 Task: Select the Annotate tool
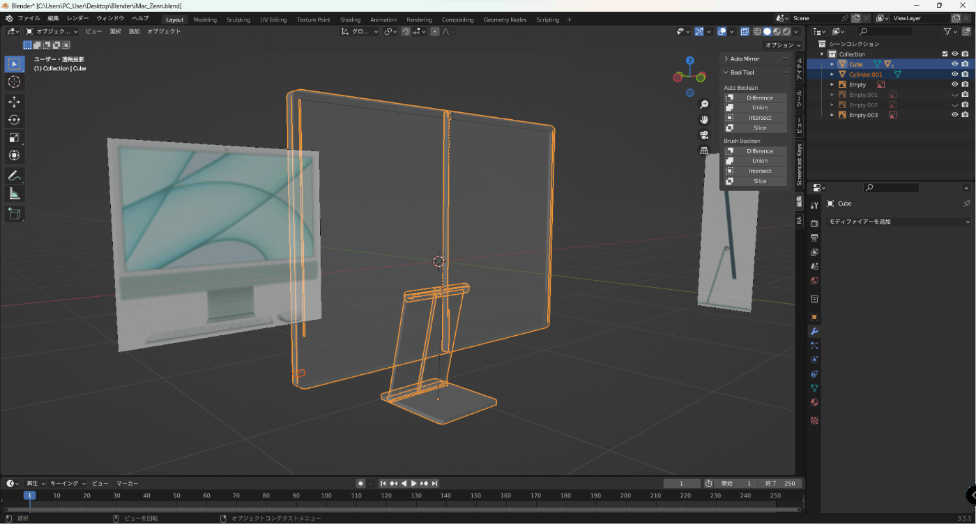[x=14, y=176]
